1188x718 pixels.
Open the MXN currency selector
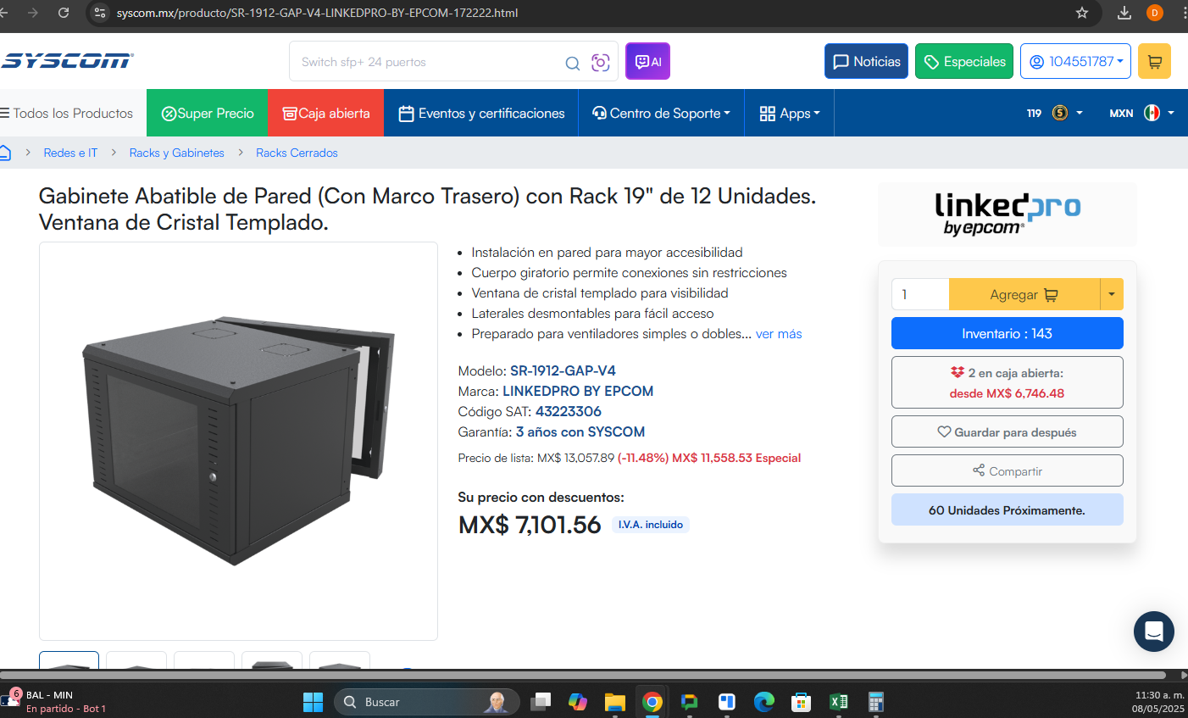(x=1141, y=113)
